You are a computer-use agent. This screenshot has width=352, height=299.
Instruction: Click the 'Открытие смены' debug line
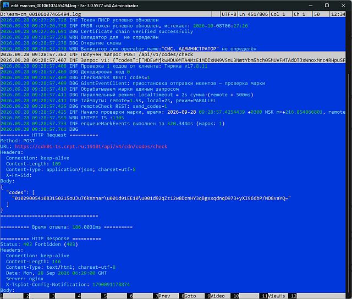tap(61, 43)
